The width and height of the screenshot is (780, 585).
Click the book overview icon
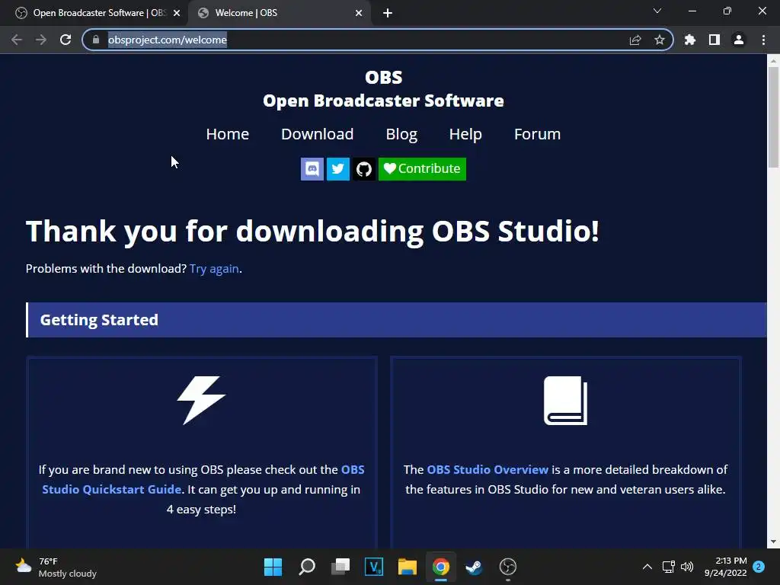click(x=566, y=401)
